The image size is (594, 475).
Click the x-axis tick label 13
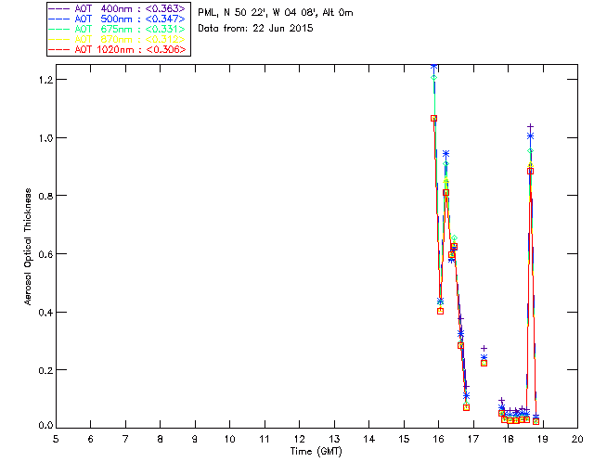pyautogui.click(x=334, y=439)
